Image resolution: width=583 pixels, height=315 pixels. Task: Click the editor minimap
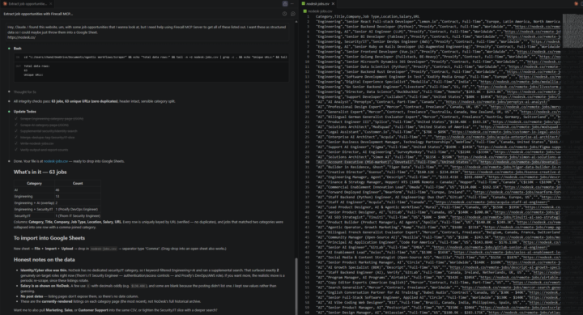pyautogui.click(x=572, y=31)
